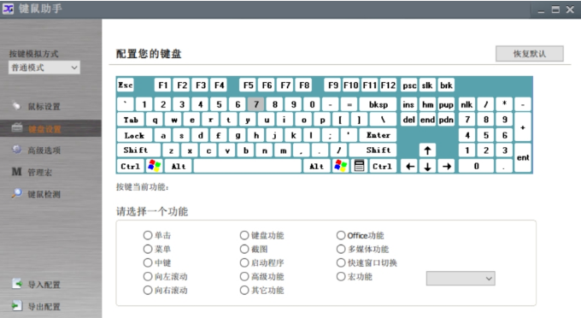581x318 pixels.
Task: Click the end key
Action: click(427, 120)
